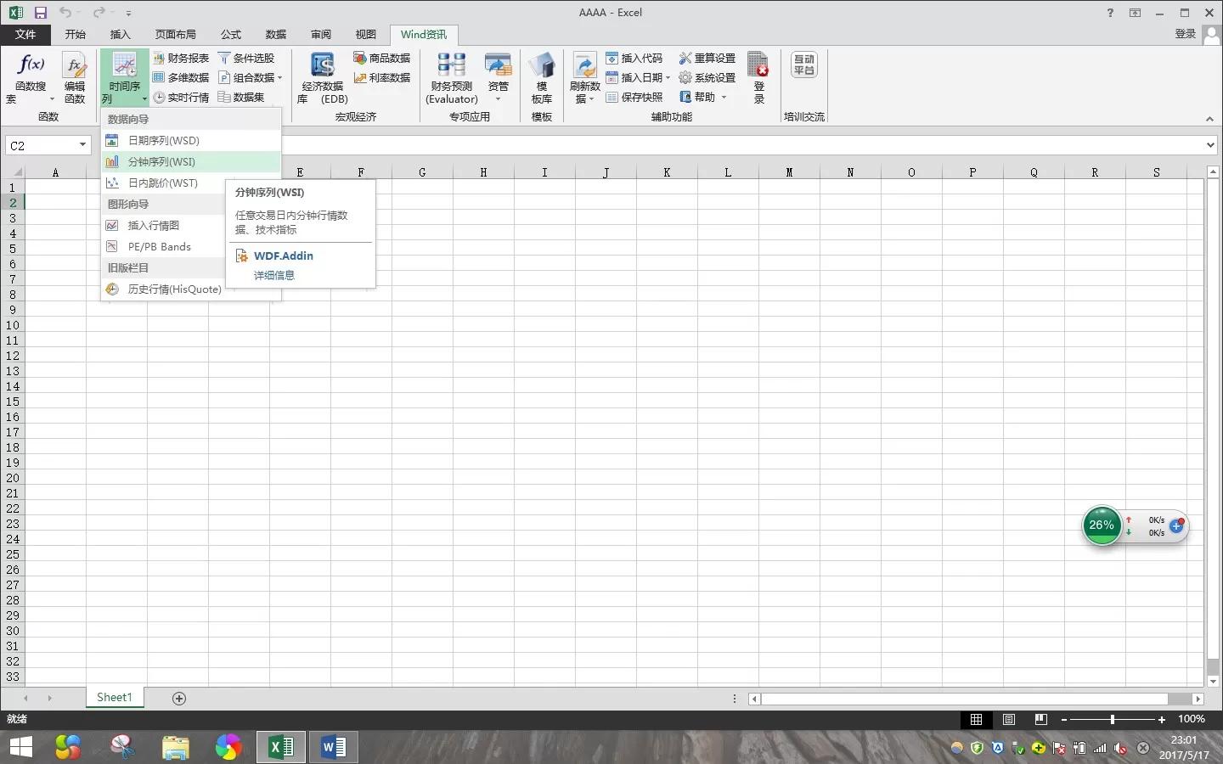Zoom out with the minus button
Viewport: 1223px width, 764px height.
tap(1064, 719)
